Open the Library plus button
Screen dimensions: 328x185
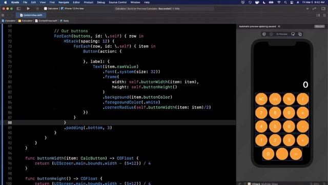point(307,9)
